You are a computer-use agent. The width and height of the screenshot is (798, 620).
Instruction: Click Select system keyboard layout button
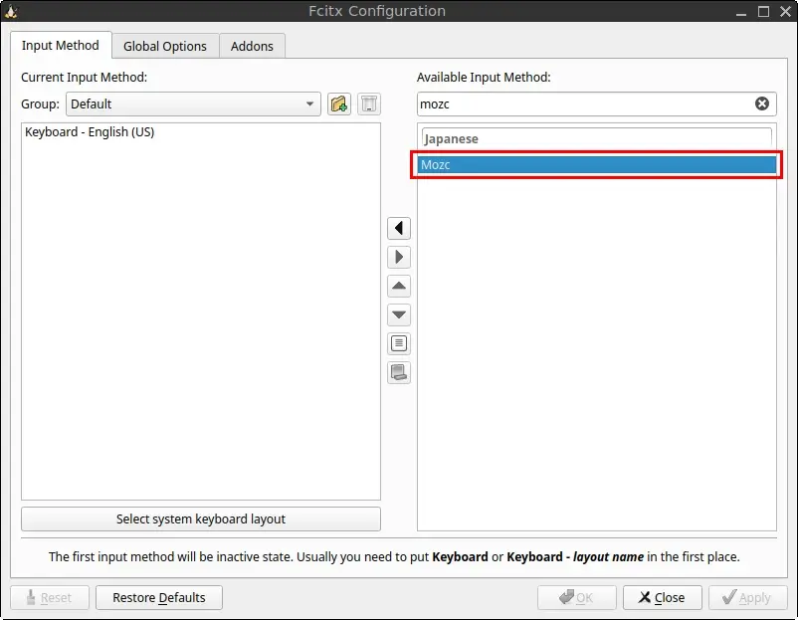[201, 518]
